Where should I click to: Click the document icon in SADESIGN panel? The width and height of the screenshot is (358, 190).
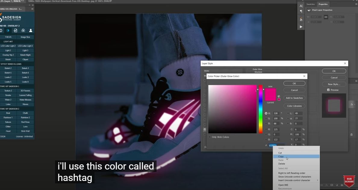(15, 30)
